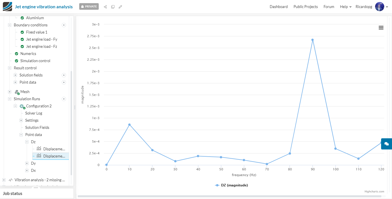Click the share project icon

click(x=105, y=7)
